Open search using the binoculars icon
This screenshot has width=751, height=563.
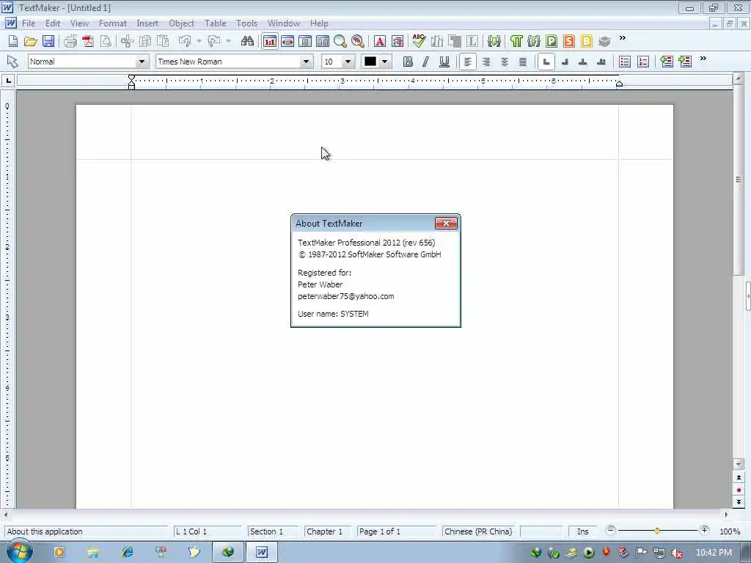pos(247,42)
